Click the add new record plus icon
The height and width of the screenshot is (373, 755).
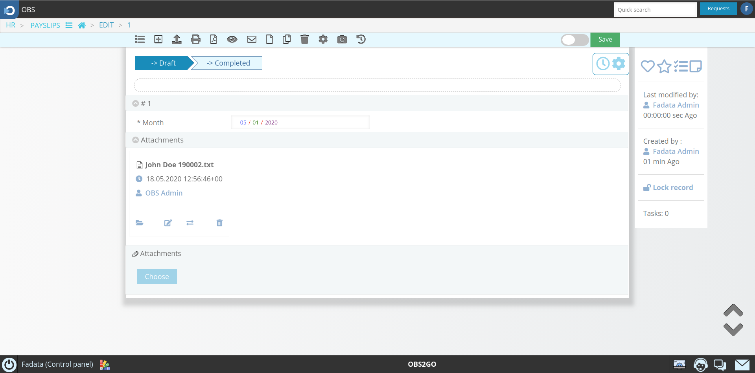[x=158, y=39]
